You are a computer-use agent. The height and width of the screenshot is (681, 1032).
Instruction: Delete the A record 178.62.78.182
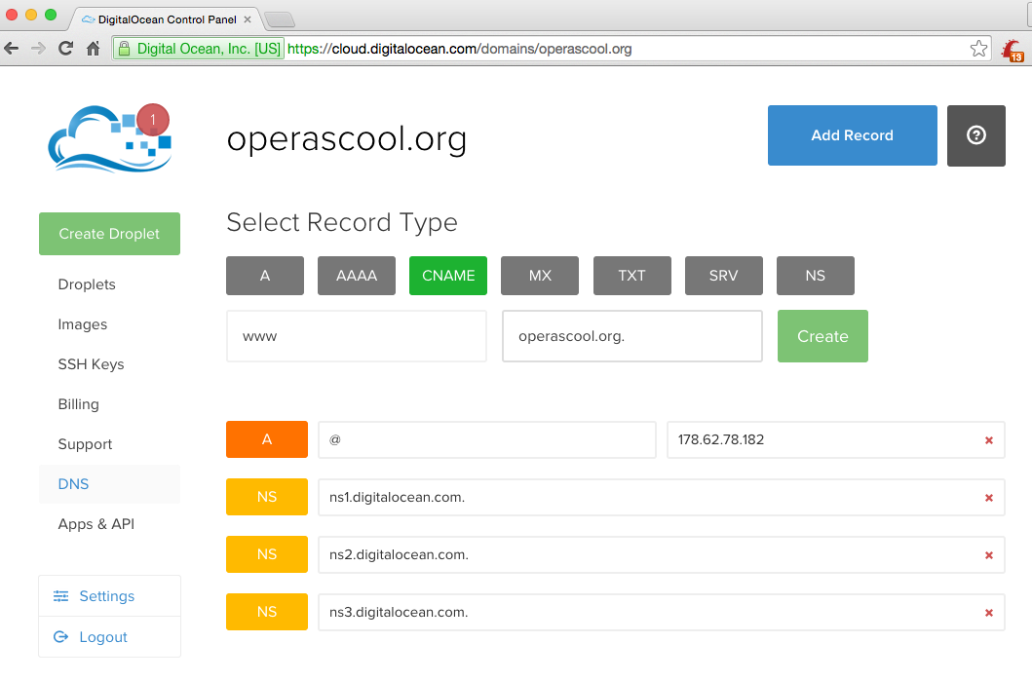tap(988, 440)
